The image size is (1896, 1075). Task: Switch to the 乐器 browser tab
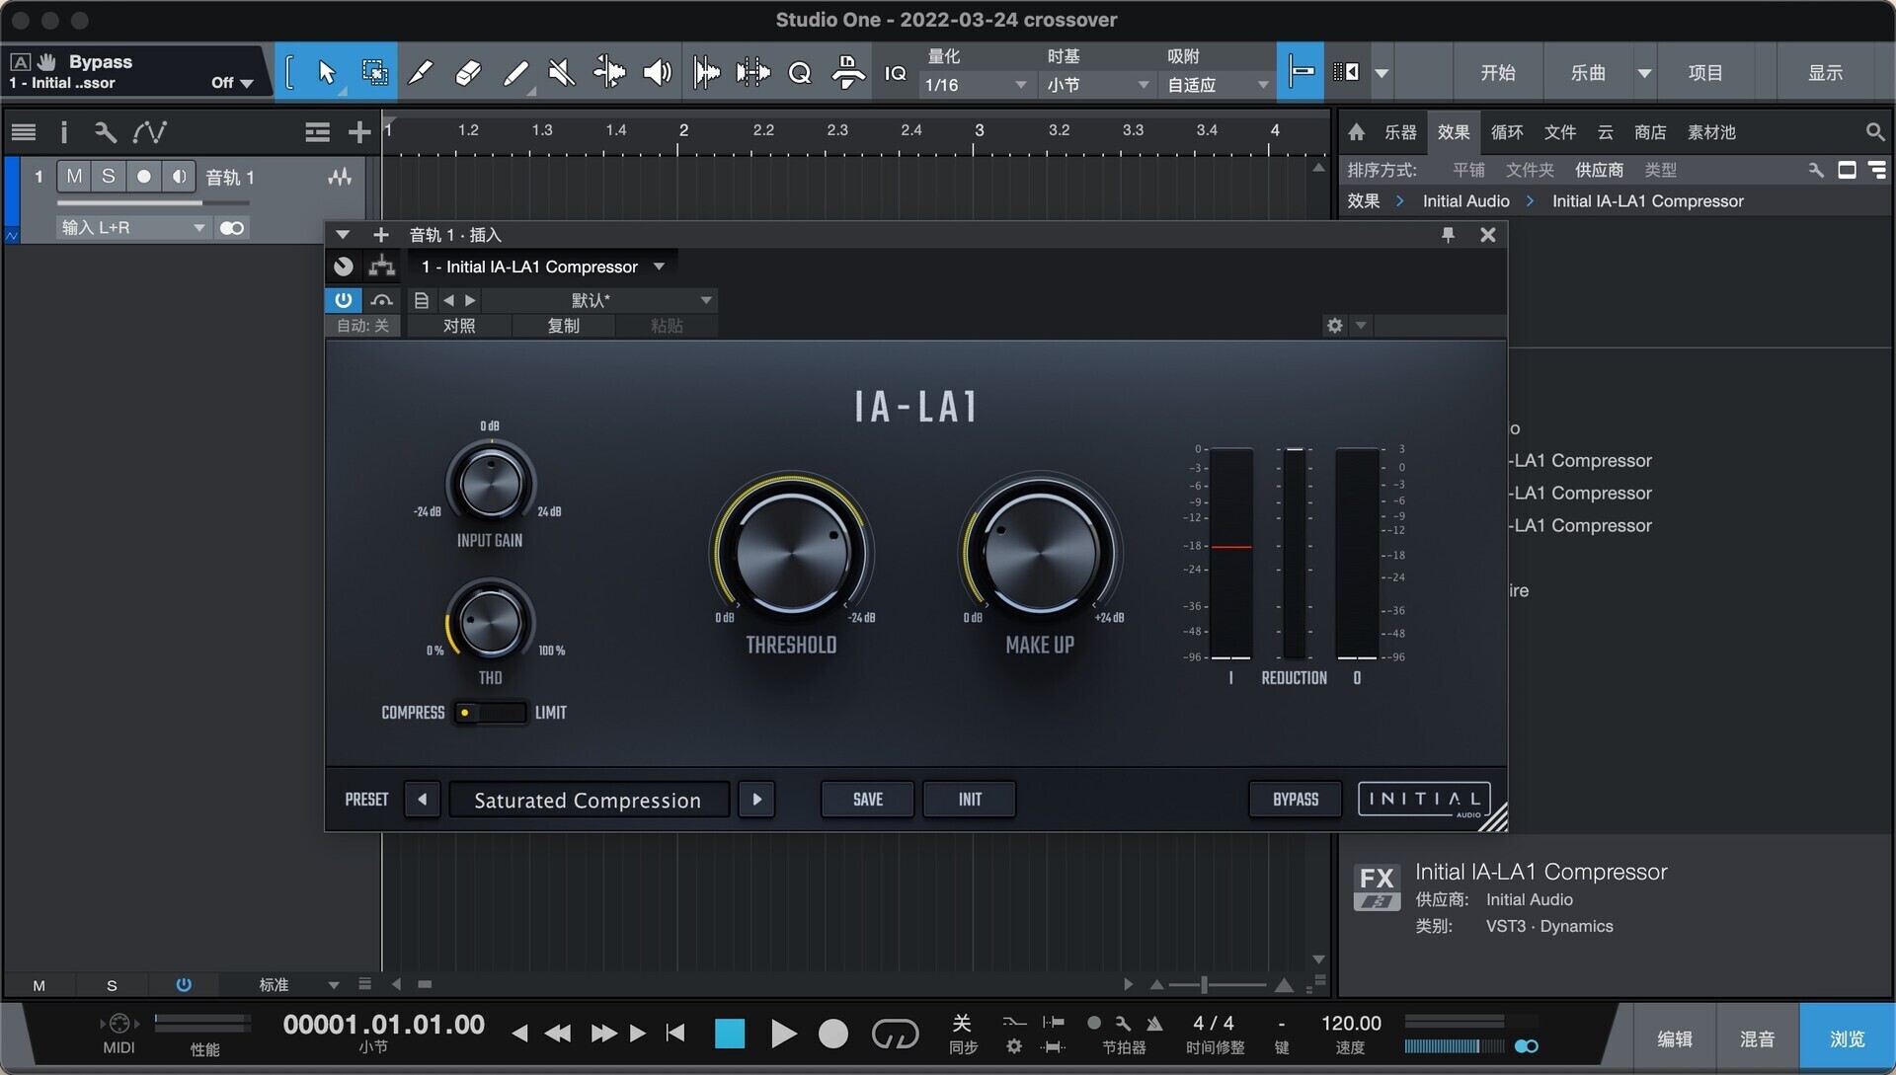pyautogui.click(x=1400, y=132)
